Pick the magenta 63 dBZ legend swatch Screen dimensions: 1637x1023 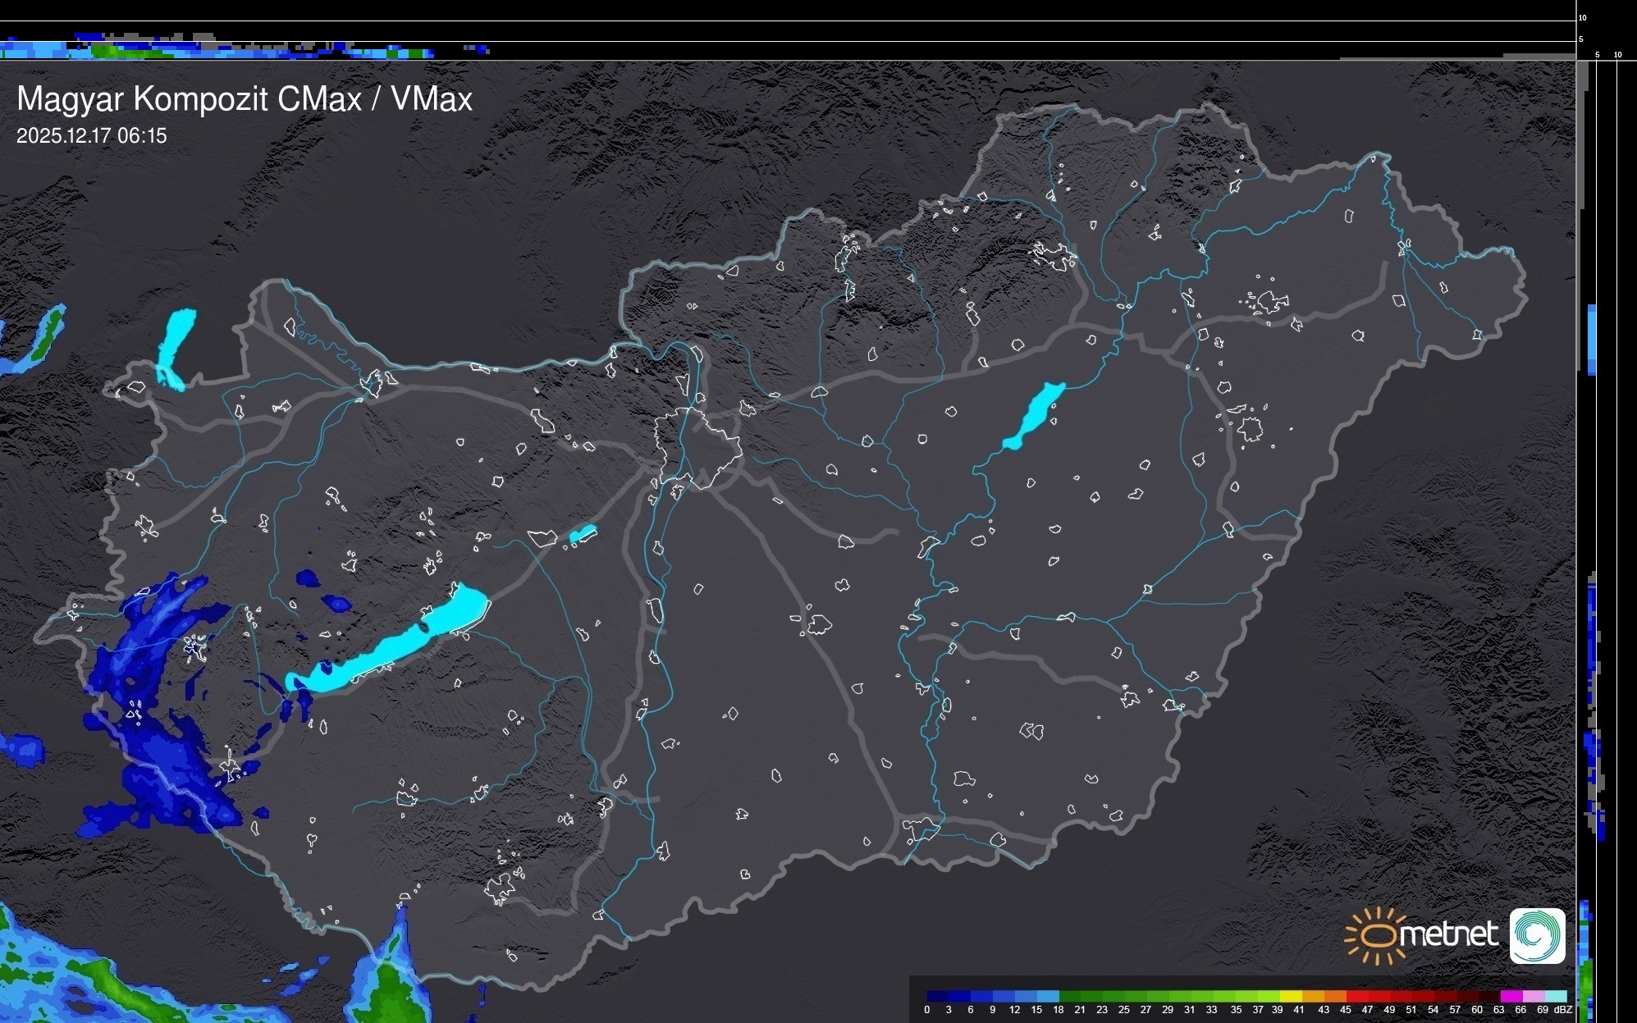[1511, 996]
